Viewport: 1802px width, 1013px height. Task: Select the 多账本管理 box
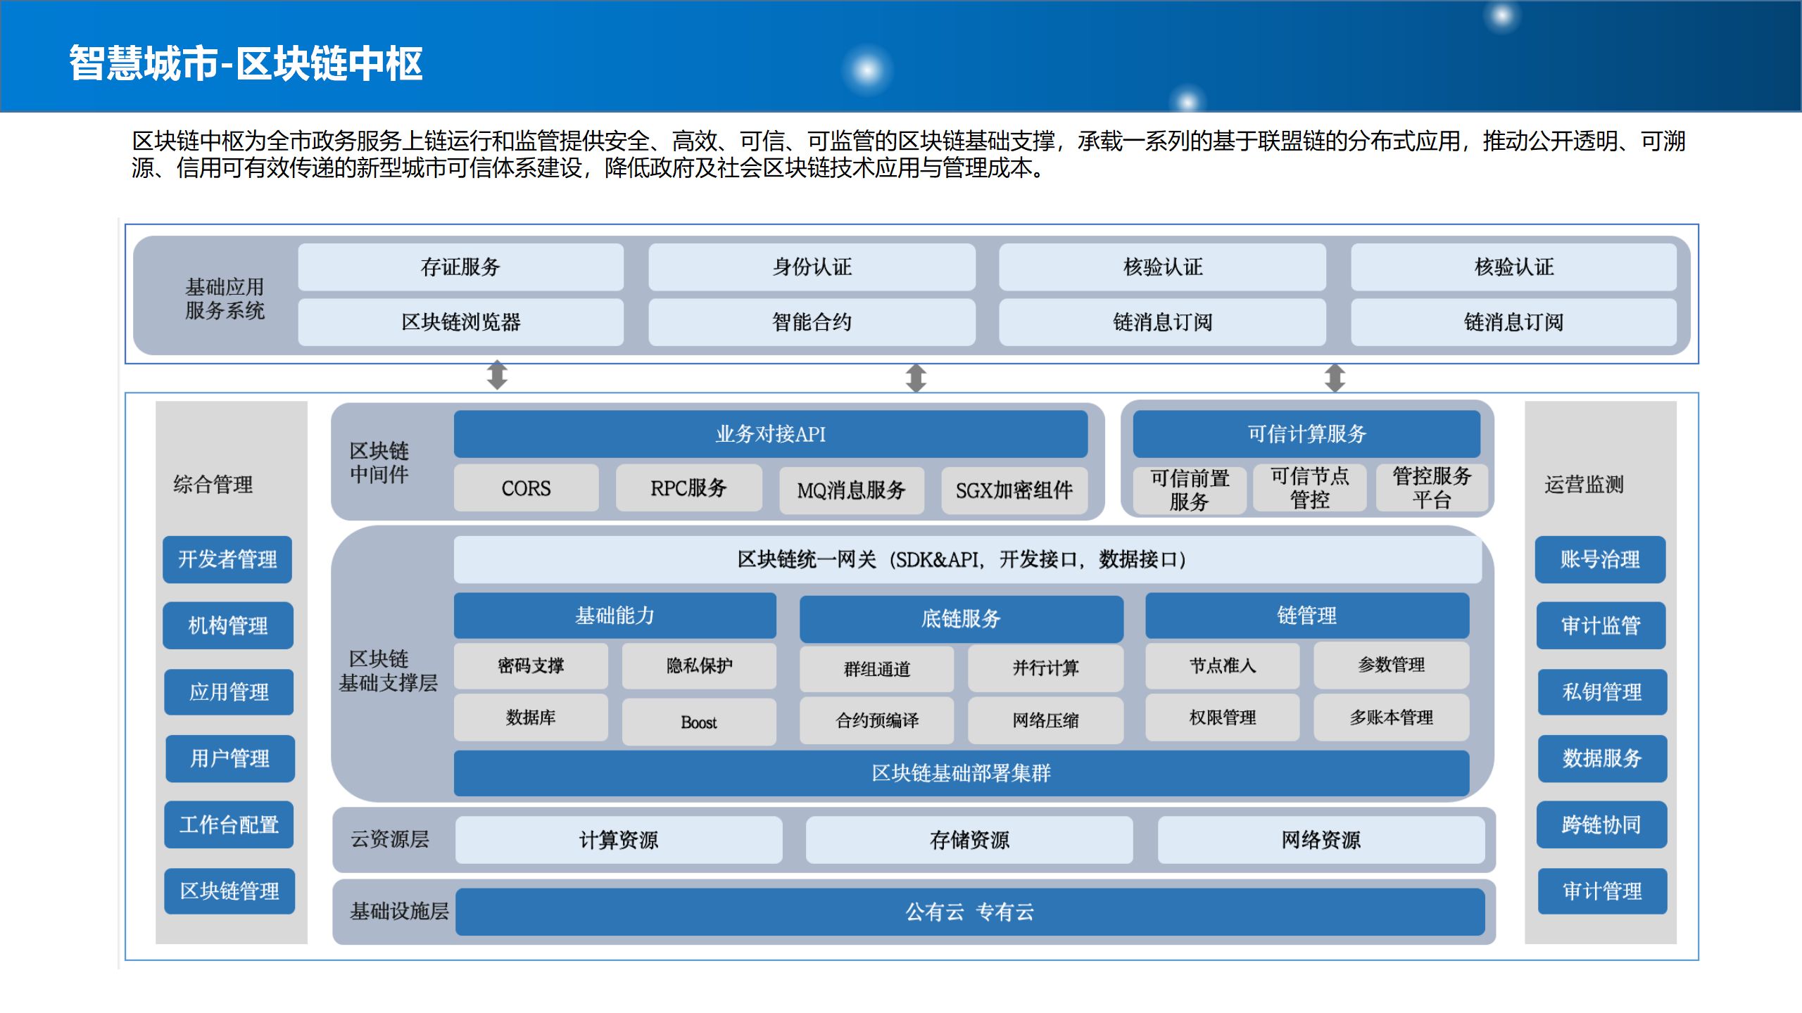pos(1391,718)
